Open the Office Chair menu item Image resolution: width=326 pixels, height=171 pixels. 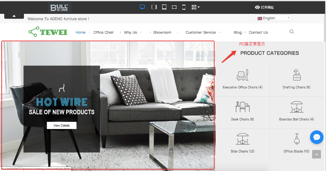tap(103, 32)
